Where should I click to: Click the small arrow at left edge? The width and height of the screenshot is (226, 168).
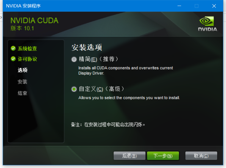click(x=1, y=18)
